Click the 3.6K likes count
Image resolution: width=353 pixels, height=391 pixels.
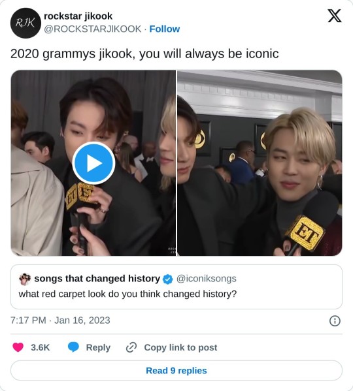(x=40, y=347)
